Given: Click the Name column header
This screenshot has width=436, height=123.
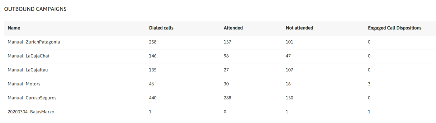Looking at the screenshot, I should (x=14, y=28).
